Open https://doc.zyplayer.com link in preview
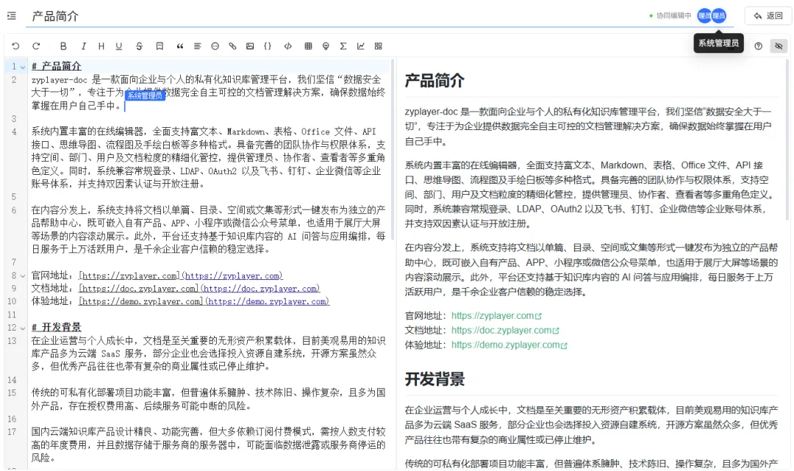 pyautogui.click(x=505, y=331)
